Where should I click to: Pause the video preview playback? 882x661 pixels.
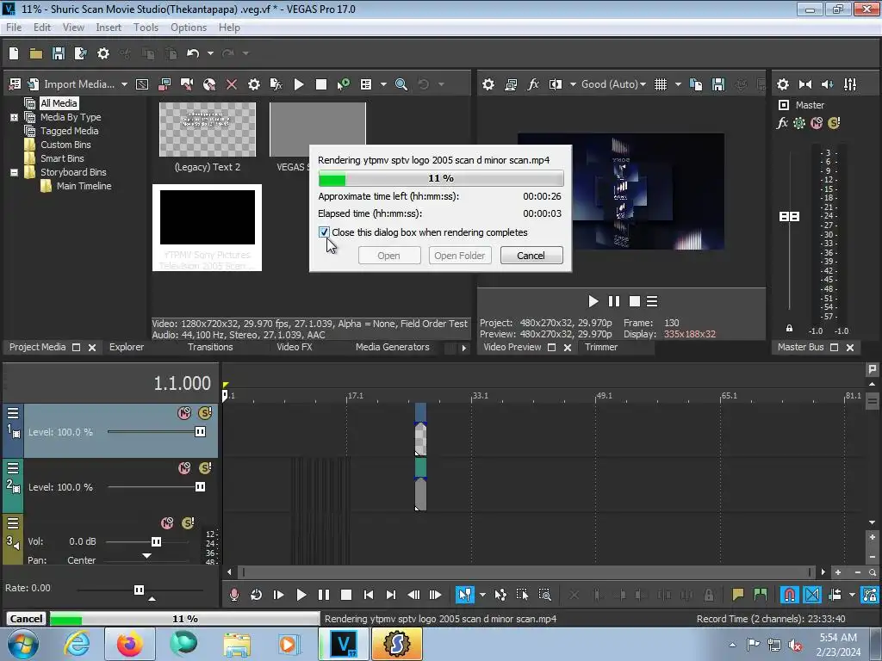[x=613, y=302]
